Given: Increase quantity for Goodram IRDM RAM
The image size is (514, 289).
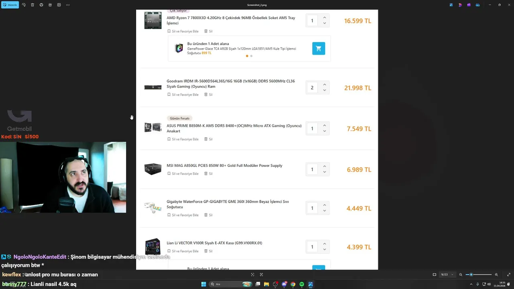Looking at the screenshot, I should (324, 85).
